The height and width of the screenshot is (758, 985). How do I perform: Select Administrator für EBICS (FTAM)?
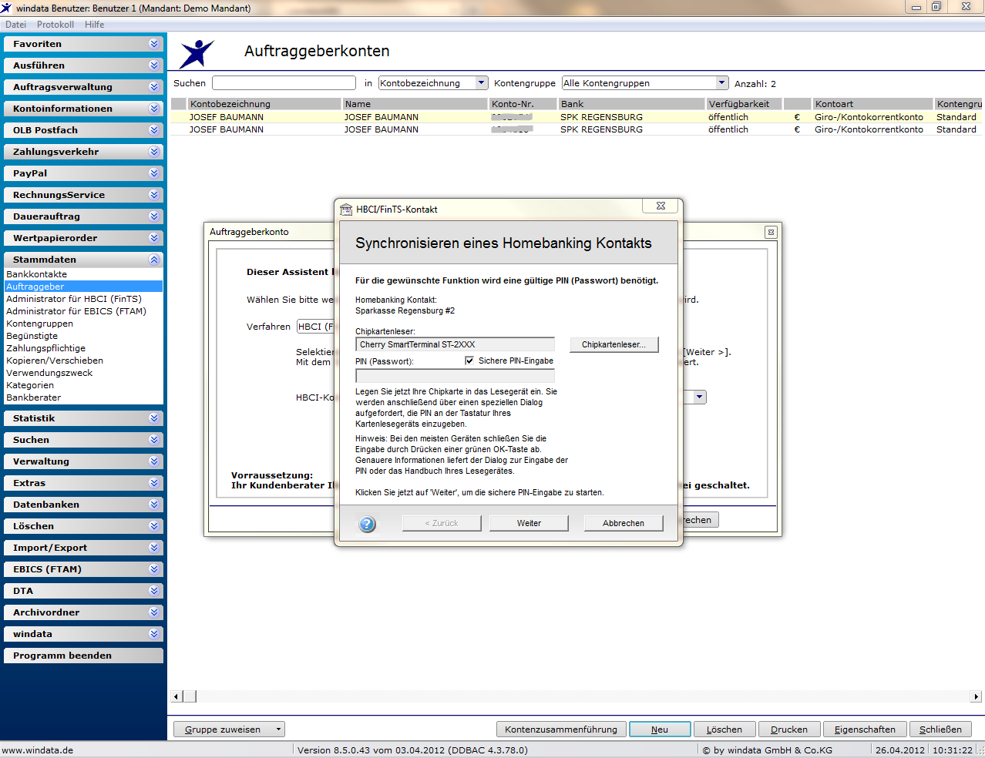pos(76,311)
